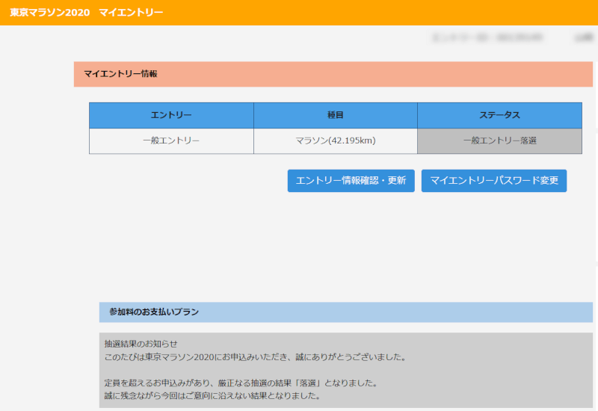This screenshot has width=598, height=411.
Task: Click the 抽選結果のお知らせ notice title
Action: (141, 344)
